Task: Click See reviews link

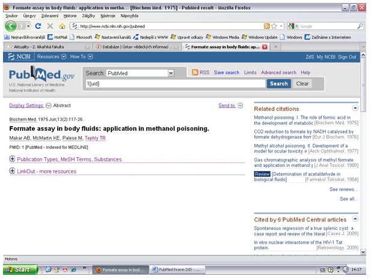Action: point(344,189)
